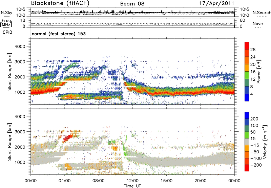Click the '16:00' time axis tick label
This screenshot has width=271, height=188.
coord(166,181)
